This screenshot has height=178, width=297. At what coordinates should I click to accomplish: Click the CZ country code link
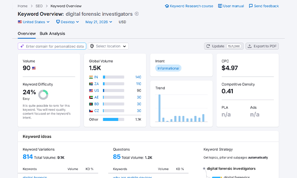[x=97, y=111]
